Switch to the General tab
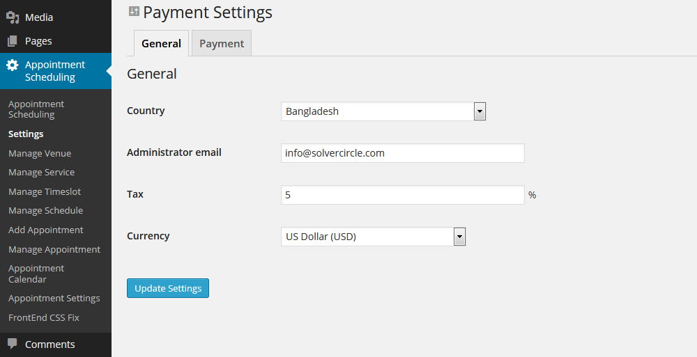This screenshot has height=357, width=697. 162,44
